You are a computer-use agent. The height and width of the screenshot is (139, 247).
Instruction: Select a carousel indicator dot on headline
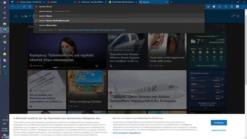click(55, 68)
